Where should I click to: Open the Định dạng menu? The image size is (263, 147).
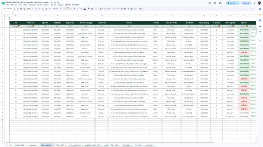[x=32, y=5]
